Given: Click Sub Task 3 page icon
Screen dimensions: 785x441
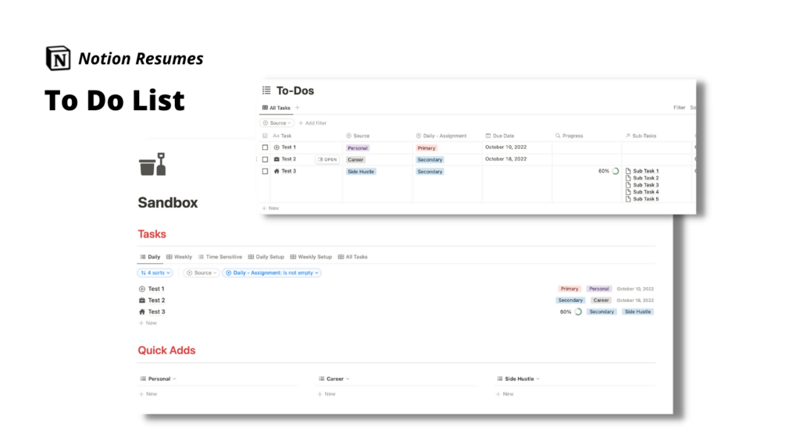Looking at the screenshot, I should click(628, 185).
